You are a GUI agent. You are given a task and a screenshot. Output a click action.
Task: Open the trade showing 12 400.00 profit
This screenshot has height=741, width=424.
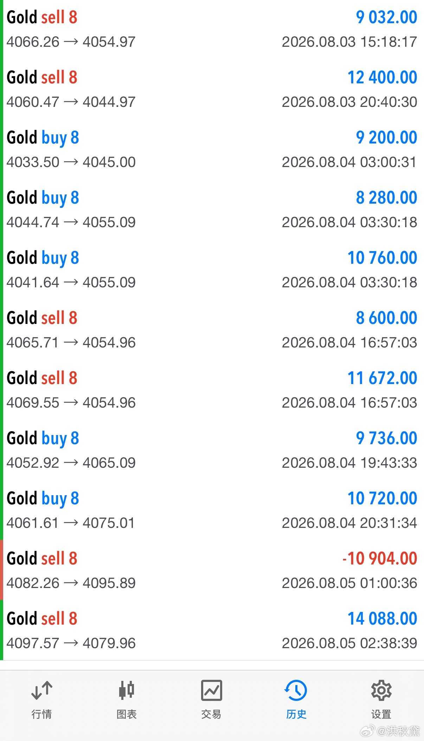212,89
